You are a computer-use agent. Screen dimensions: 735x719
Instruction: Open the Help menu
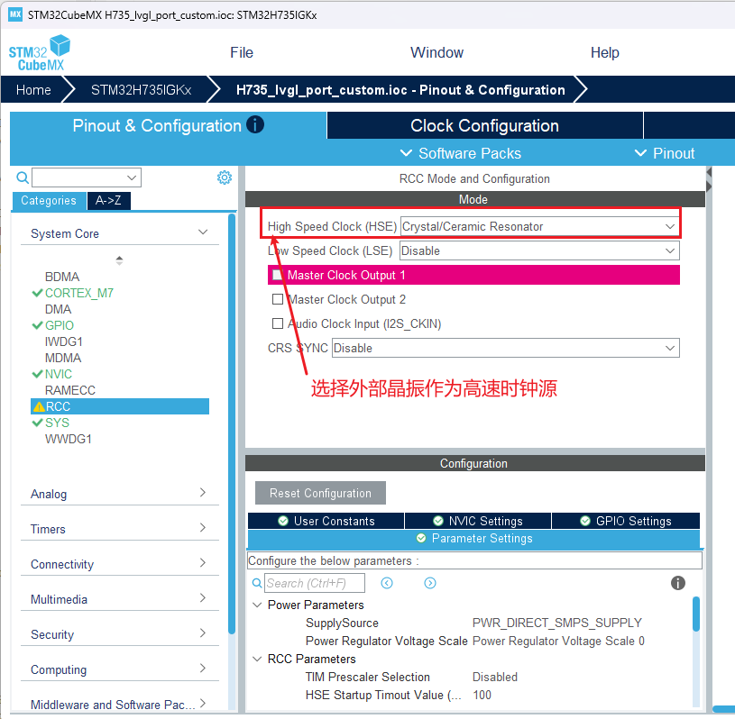pos(605,52)
